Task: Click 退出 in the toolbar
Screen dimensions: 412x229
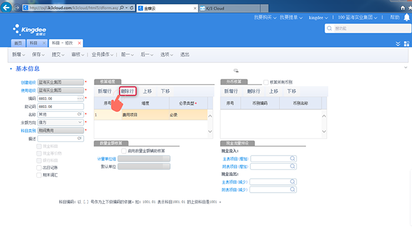Action: click(x=184, y=55)
